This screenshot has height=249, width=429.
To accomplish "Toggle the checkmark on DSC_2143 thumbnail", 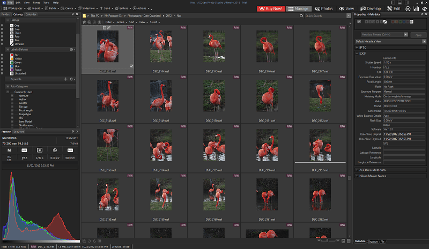I will click(x=131, y=66).
